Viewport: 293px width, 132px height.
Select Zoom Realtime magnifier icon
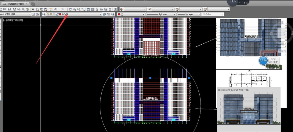click(x=74, y=9)
